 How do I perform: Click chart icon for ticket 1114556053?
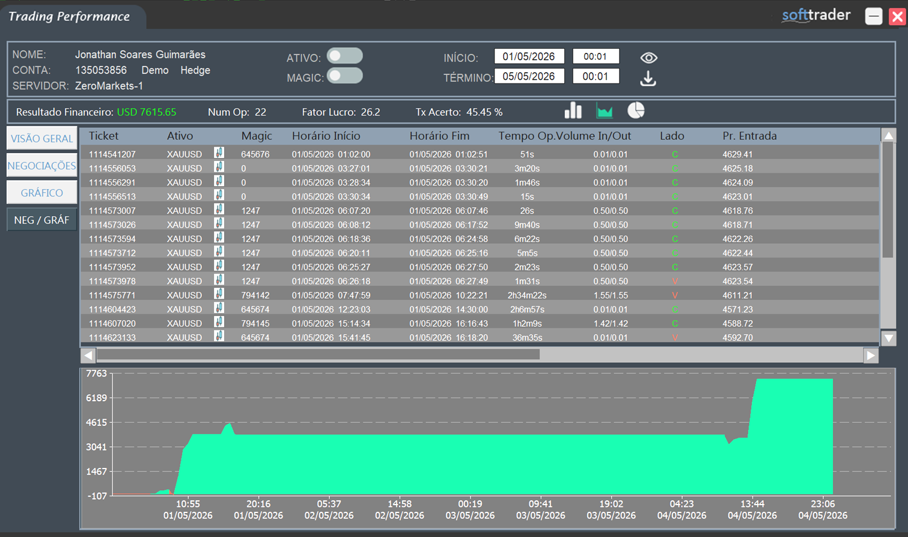219,168
